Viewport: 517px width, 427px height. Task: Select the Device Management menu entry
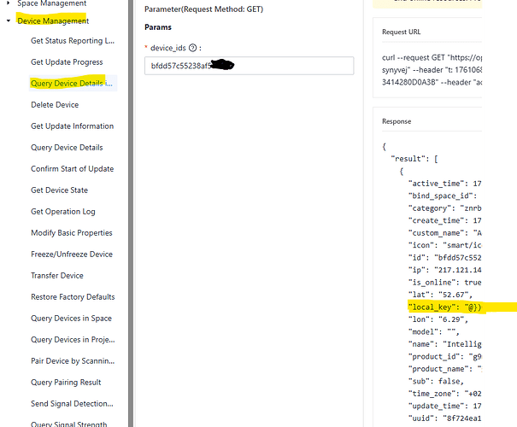point(53,20)
